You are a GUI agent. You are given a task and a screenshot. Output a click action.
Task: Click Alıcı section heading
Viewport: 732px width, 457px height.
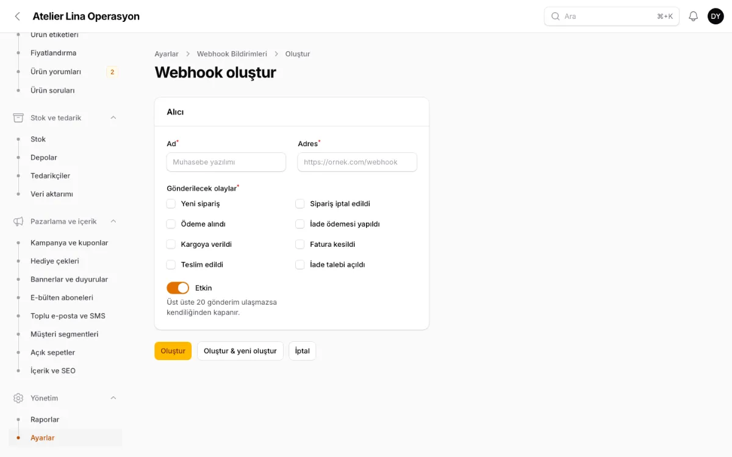(x=175, y=112)
